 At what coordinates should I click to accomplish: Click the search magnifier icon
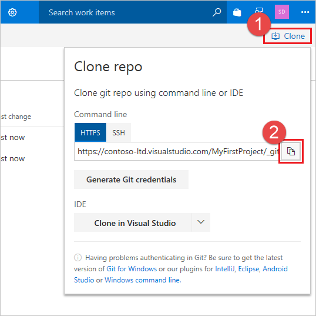tap(217, 12)
